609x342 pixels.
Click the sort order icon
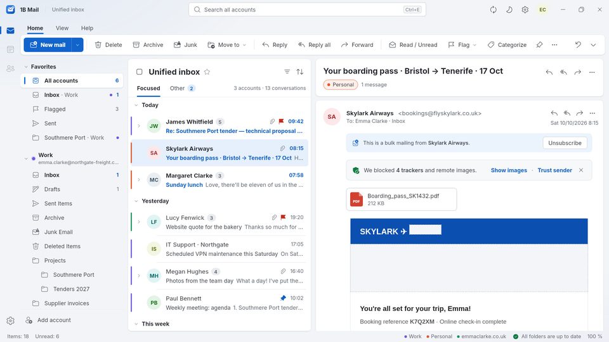click(x=300, y=72)
